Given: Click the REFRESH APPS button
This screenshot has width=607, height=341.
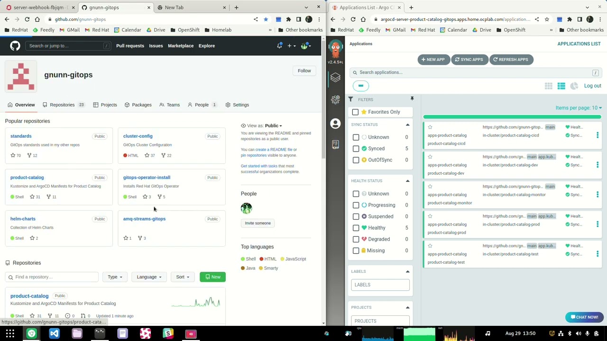Looking at the screenshot, I should click(511, 60).
